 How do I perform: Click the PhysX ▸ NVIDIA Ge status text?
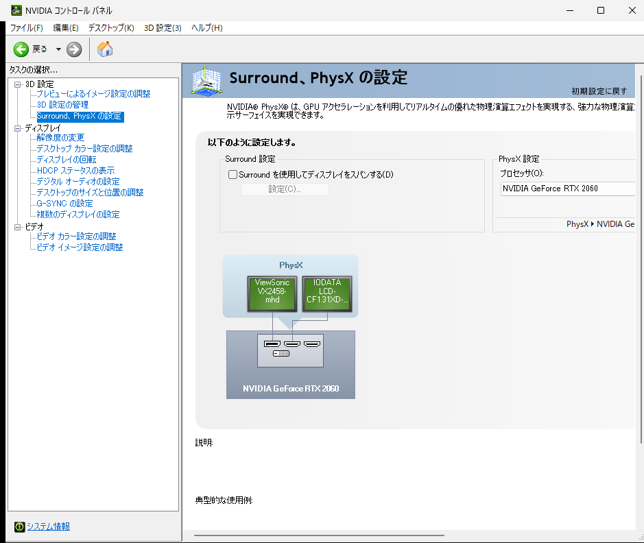point(601,224)
